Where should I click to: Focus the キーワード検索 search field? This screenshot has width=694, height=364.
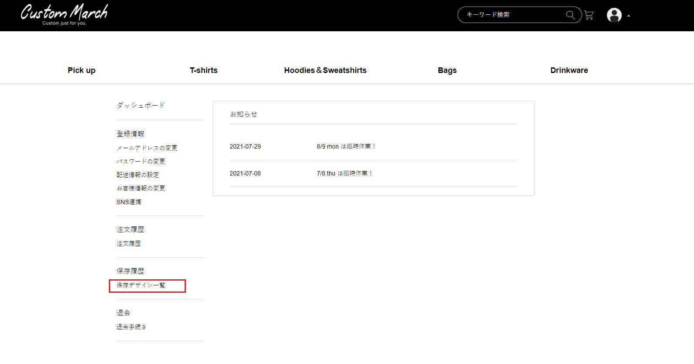(x=514, y=15)
